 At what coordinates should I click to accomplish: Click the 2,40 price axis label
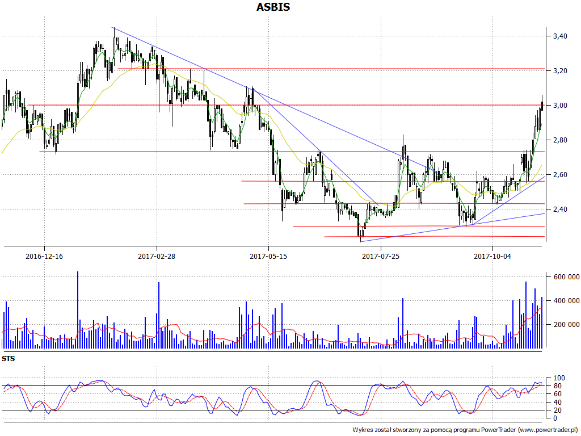point(560,209)
